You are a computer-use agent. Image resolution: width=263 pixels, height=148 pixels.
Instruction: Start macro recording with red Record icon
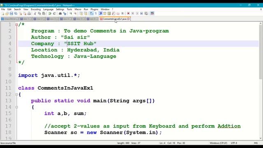tap(128, 14)
